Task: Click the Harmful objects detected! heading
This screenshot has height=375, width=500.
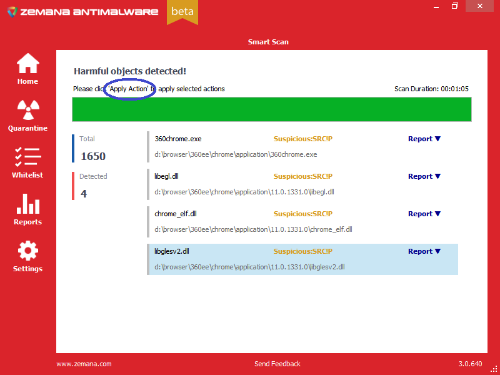Action: pyautogui.click(x=130, y=71)
